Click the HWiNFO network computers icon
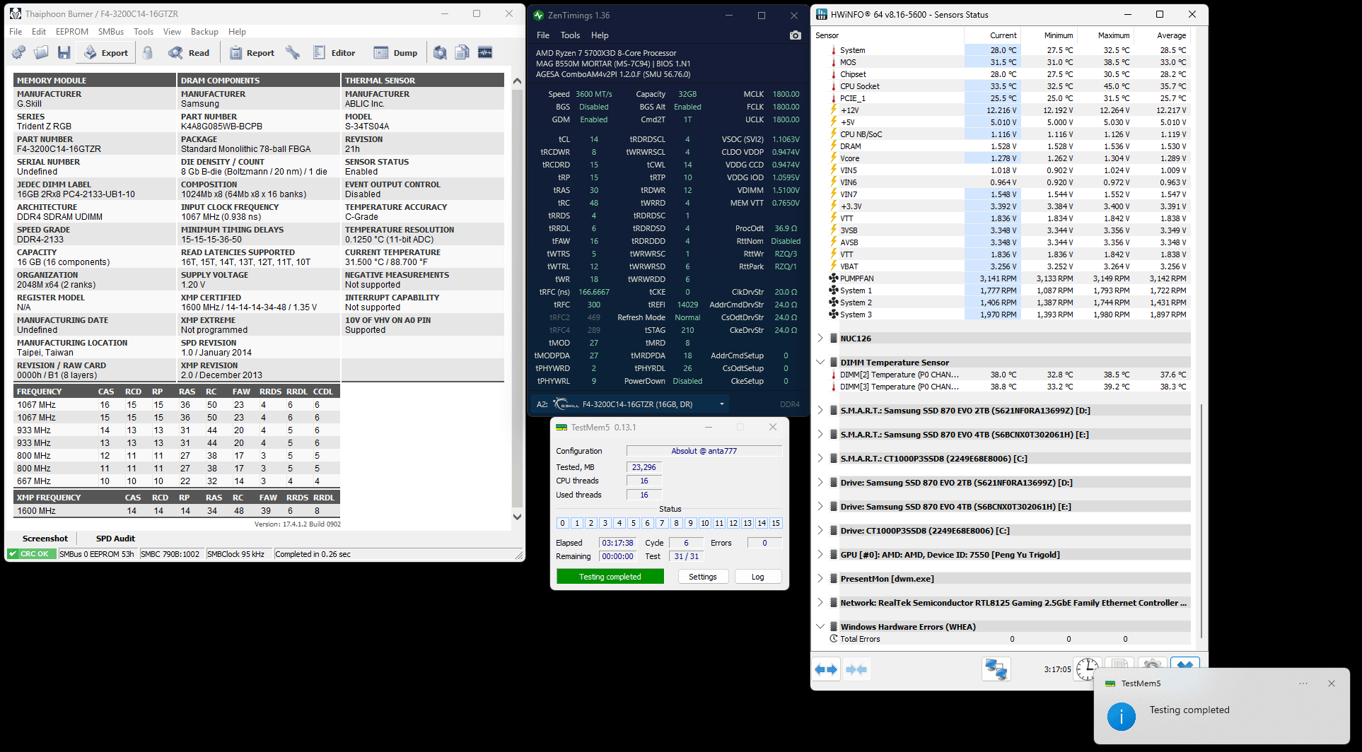Screen dimensions: 1362x752 (x=996, y=669)
